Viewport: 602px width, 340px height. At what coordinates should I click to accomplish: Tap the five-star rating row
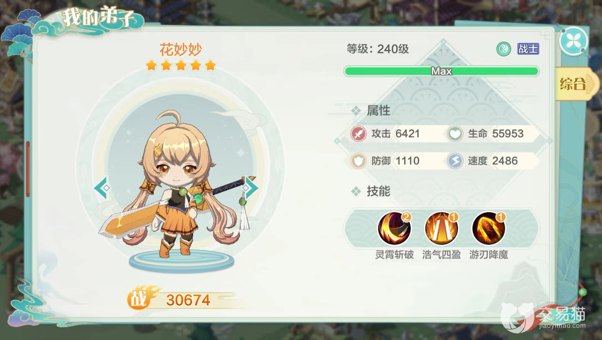[181, 66]
